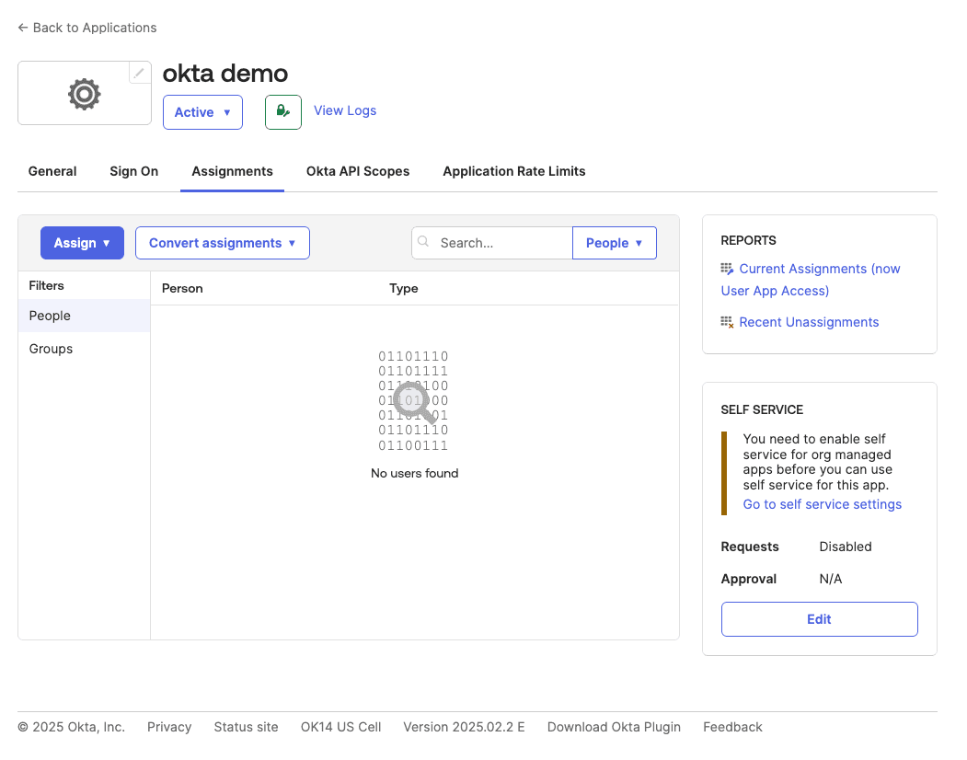Open the Assign menu

(82, 242)
